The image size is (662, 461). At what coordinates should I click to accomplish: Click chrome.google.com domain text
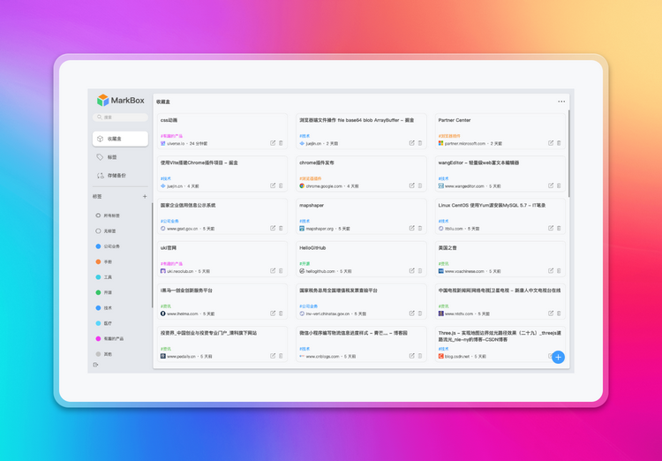[x=324, y=186]
